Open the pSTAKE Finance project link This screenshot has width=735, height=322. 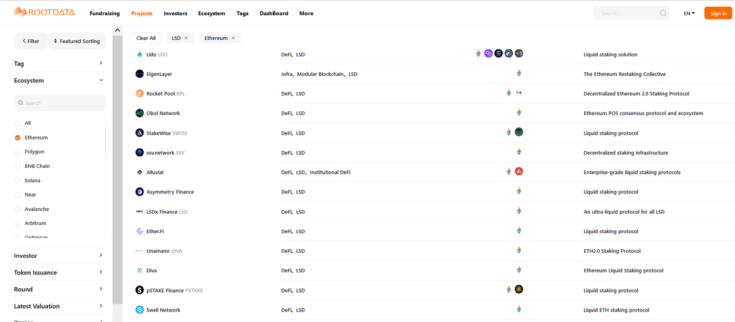click(175, 290)
